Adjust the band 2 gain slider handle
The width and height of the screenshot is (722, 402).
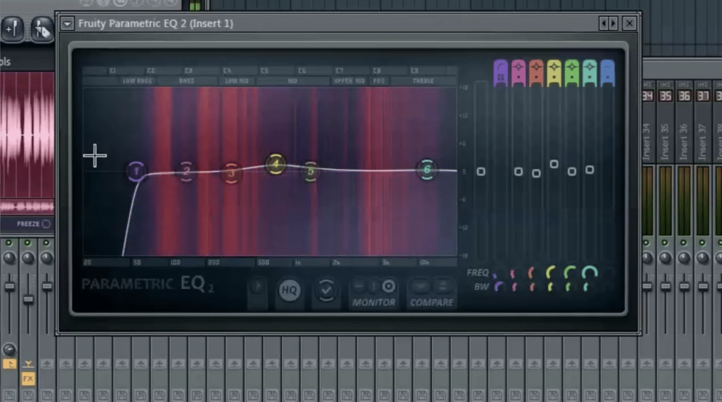[519, 171]
